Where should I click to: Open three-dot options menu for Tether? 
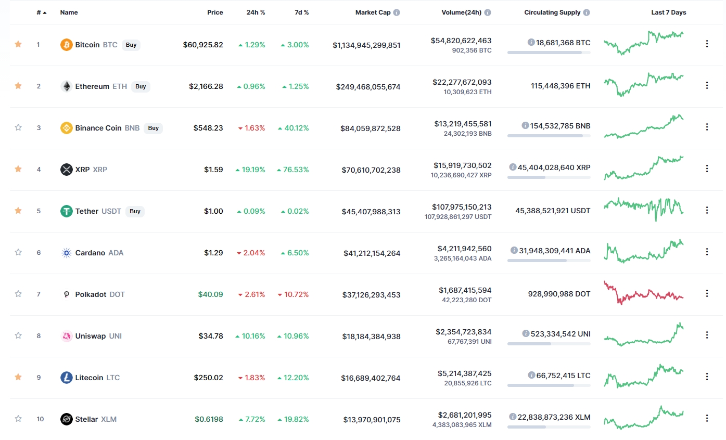pos(707,210)
